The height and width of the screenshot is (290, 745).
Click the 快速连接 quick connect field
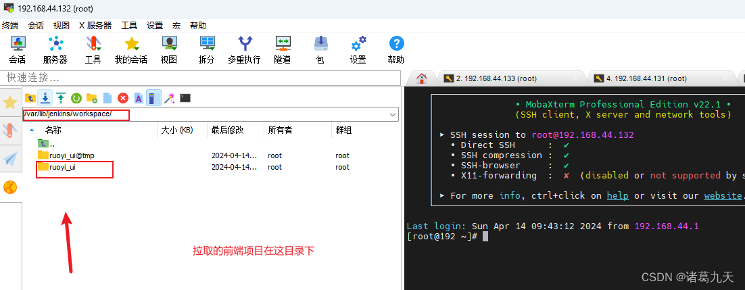click(x=201, y=78)
